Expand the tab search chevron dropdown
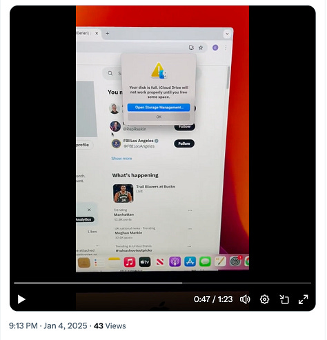327x340 pixels. coord(227,34)
